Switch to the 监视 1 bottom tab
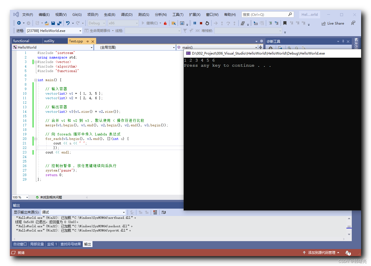 [x=52, y=244]
